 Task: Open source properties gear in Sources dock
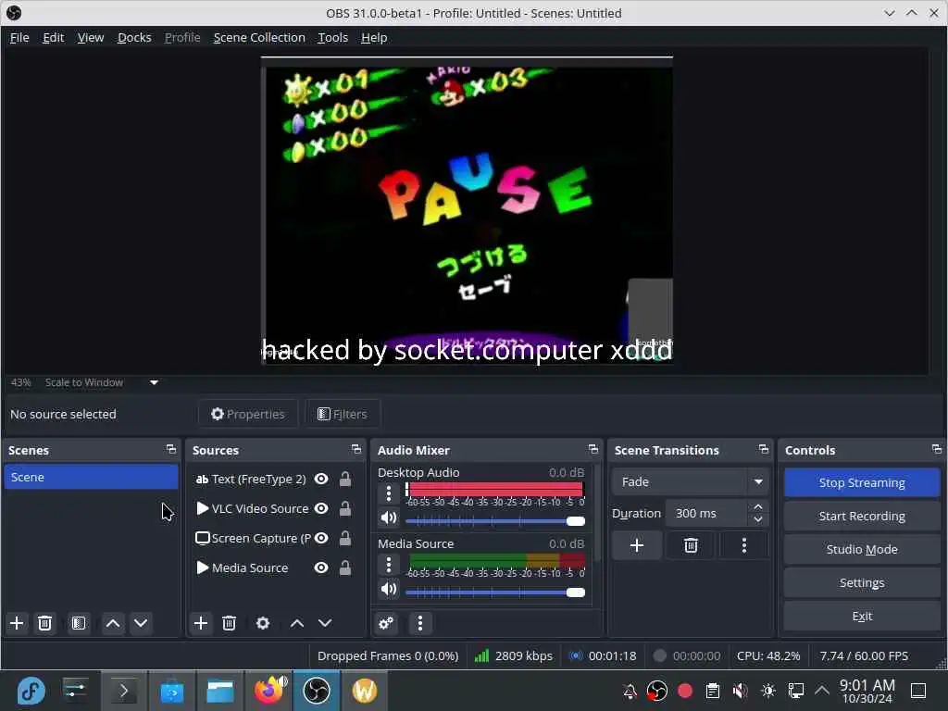pos(263,623)
